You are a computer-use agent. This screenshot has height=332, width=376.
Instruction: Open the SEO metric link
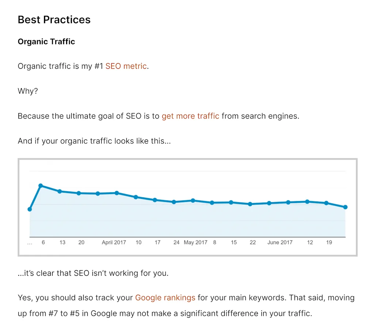(126, 67)
